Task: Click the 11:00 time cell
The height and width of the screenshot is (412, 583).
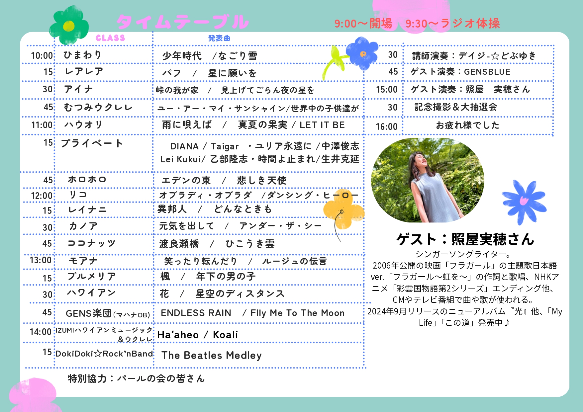Action: click(42, 125)
